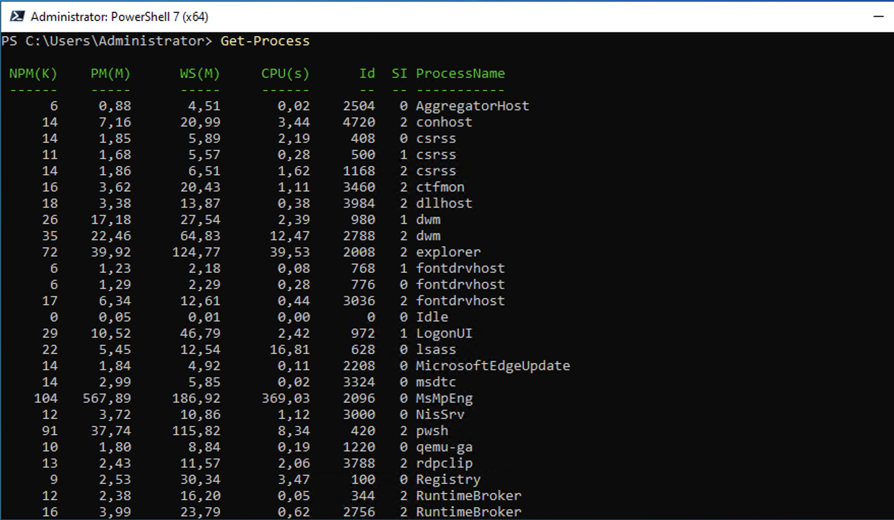Click the CPU value 369,03
This screenshot has height=520, width=894.
click(285, 399)
